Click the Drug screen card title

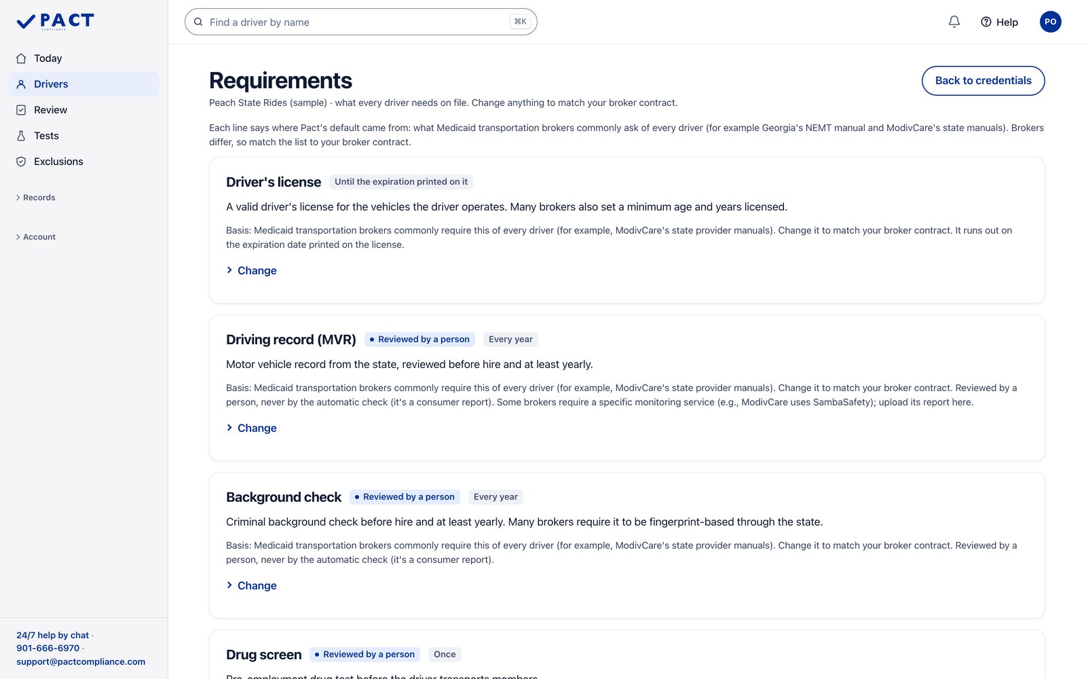pos(264,655)
